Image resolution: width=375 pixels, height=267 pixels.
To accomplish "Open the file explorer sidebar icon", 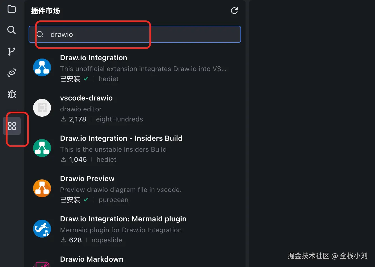I will point(11,9).
